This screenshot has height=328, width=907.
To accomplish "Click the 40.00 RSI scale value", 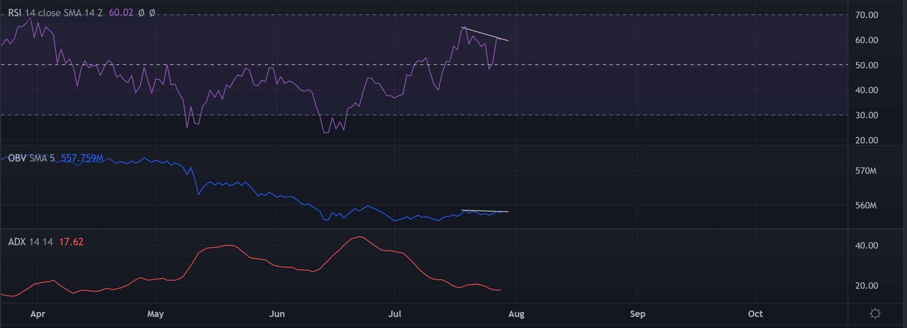I will (867, 90).
